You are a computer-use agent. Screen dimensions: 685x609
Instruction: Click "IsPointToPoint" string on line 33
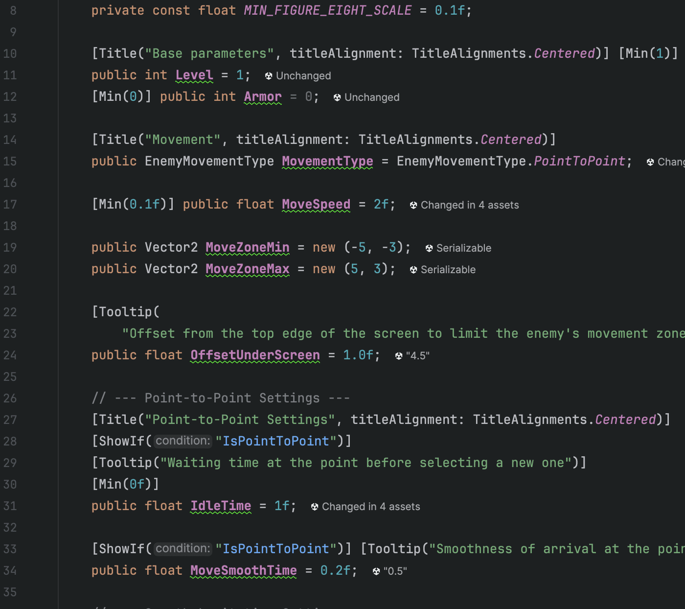[276, 549]
